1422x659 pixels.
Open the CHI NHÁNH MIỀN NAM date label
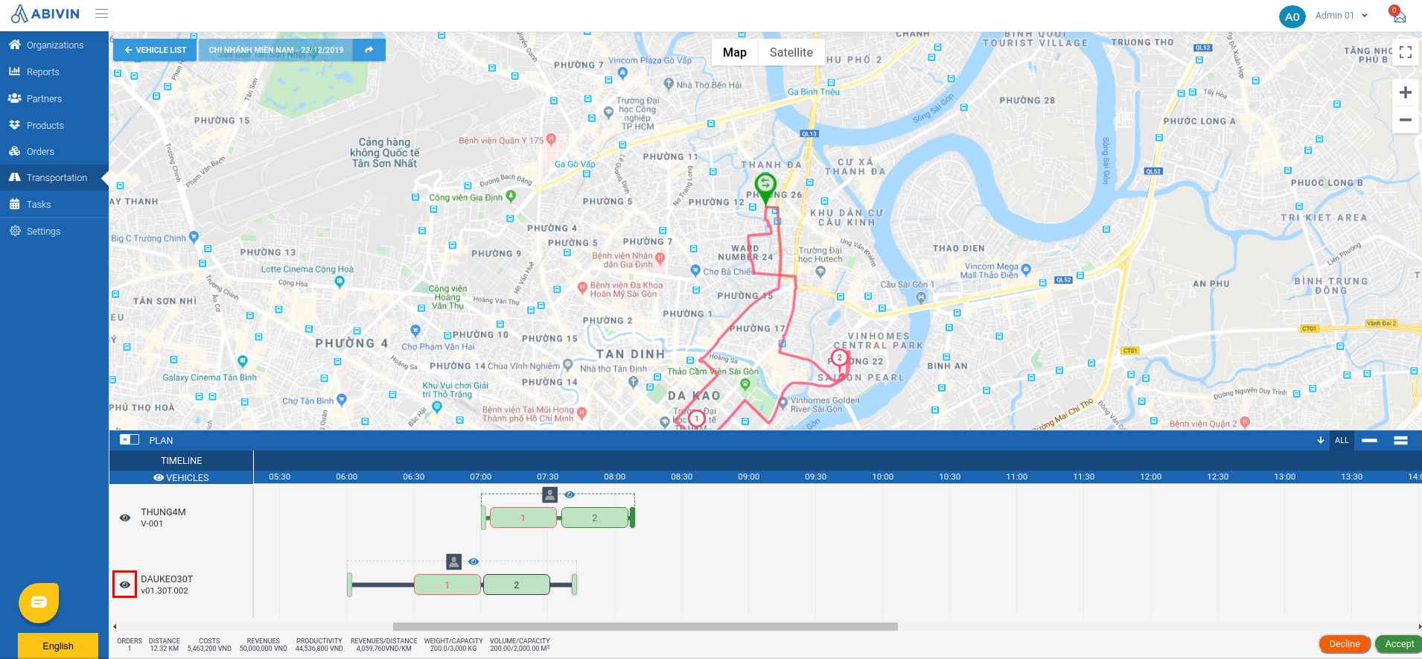pyautogui.click(x=275, y=50)
